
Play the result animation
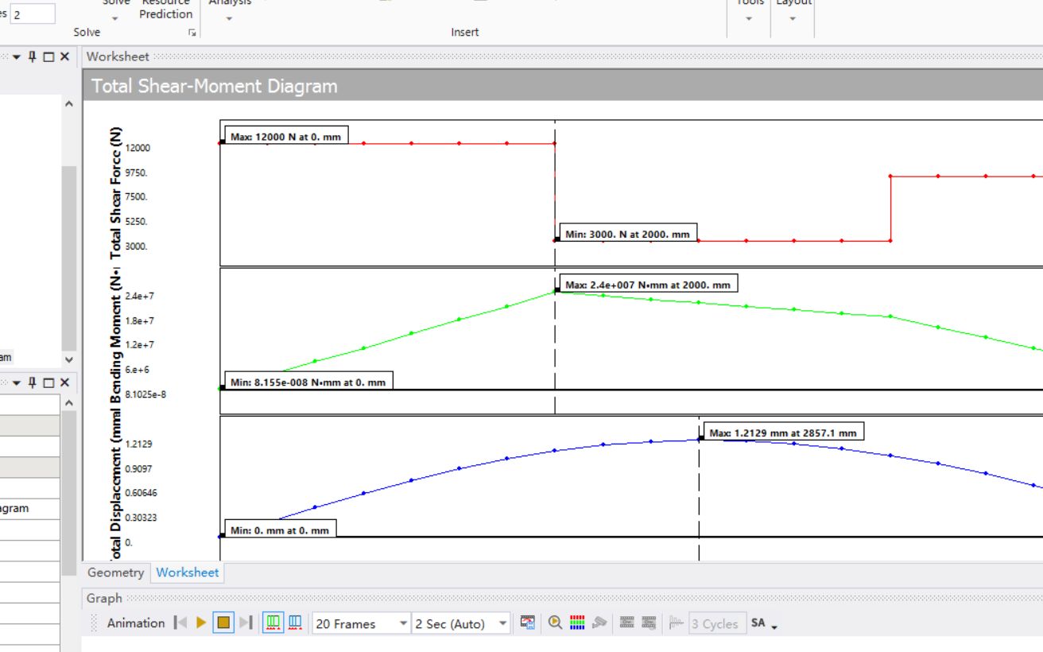click(x=201, y=623)
